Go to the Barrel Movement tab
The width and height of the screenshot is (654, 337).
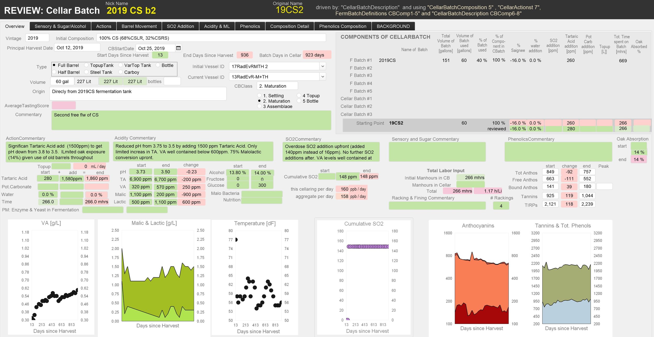tap(139, 26)
